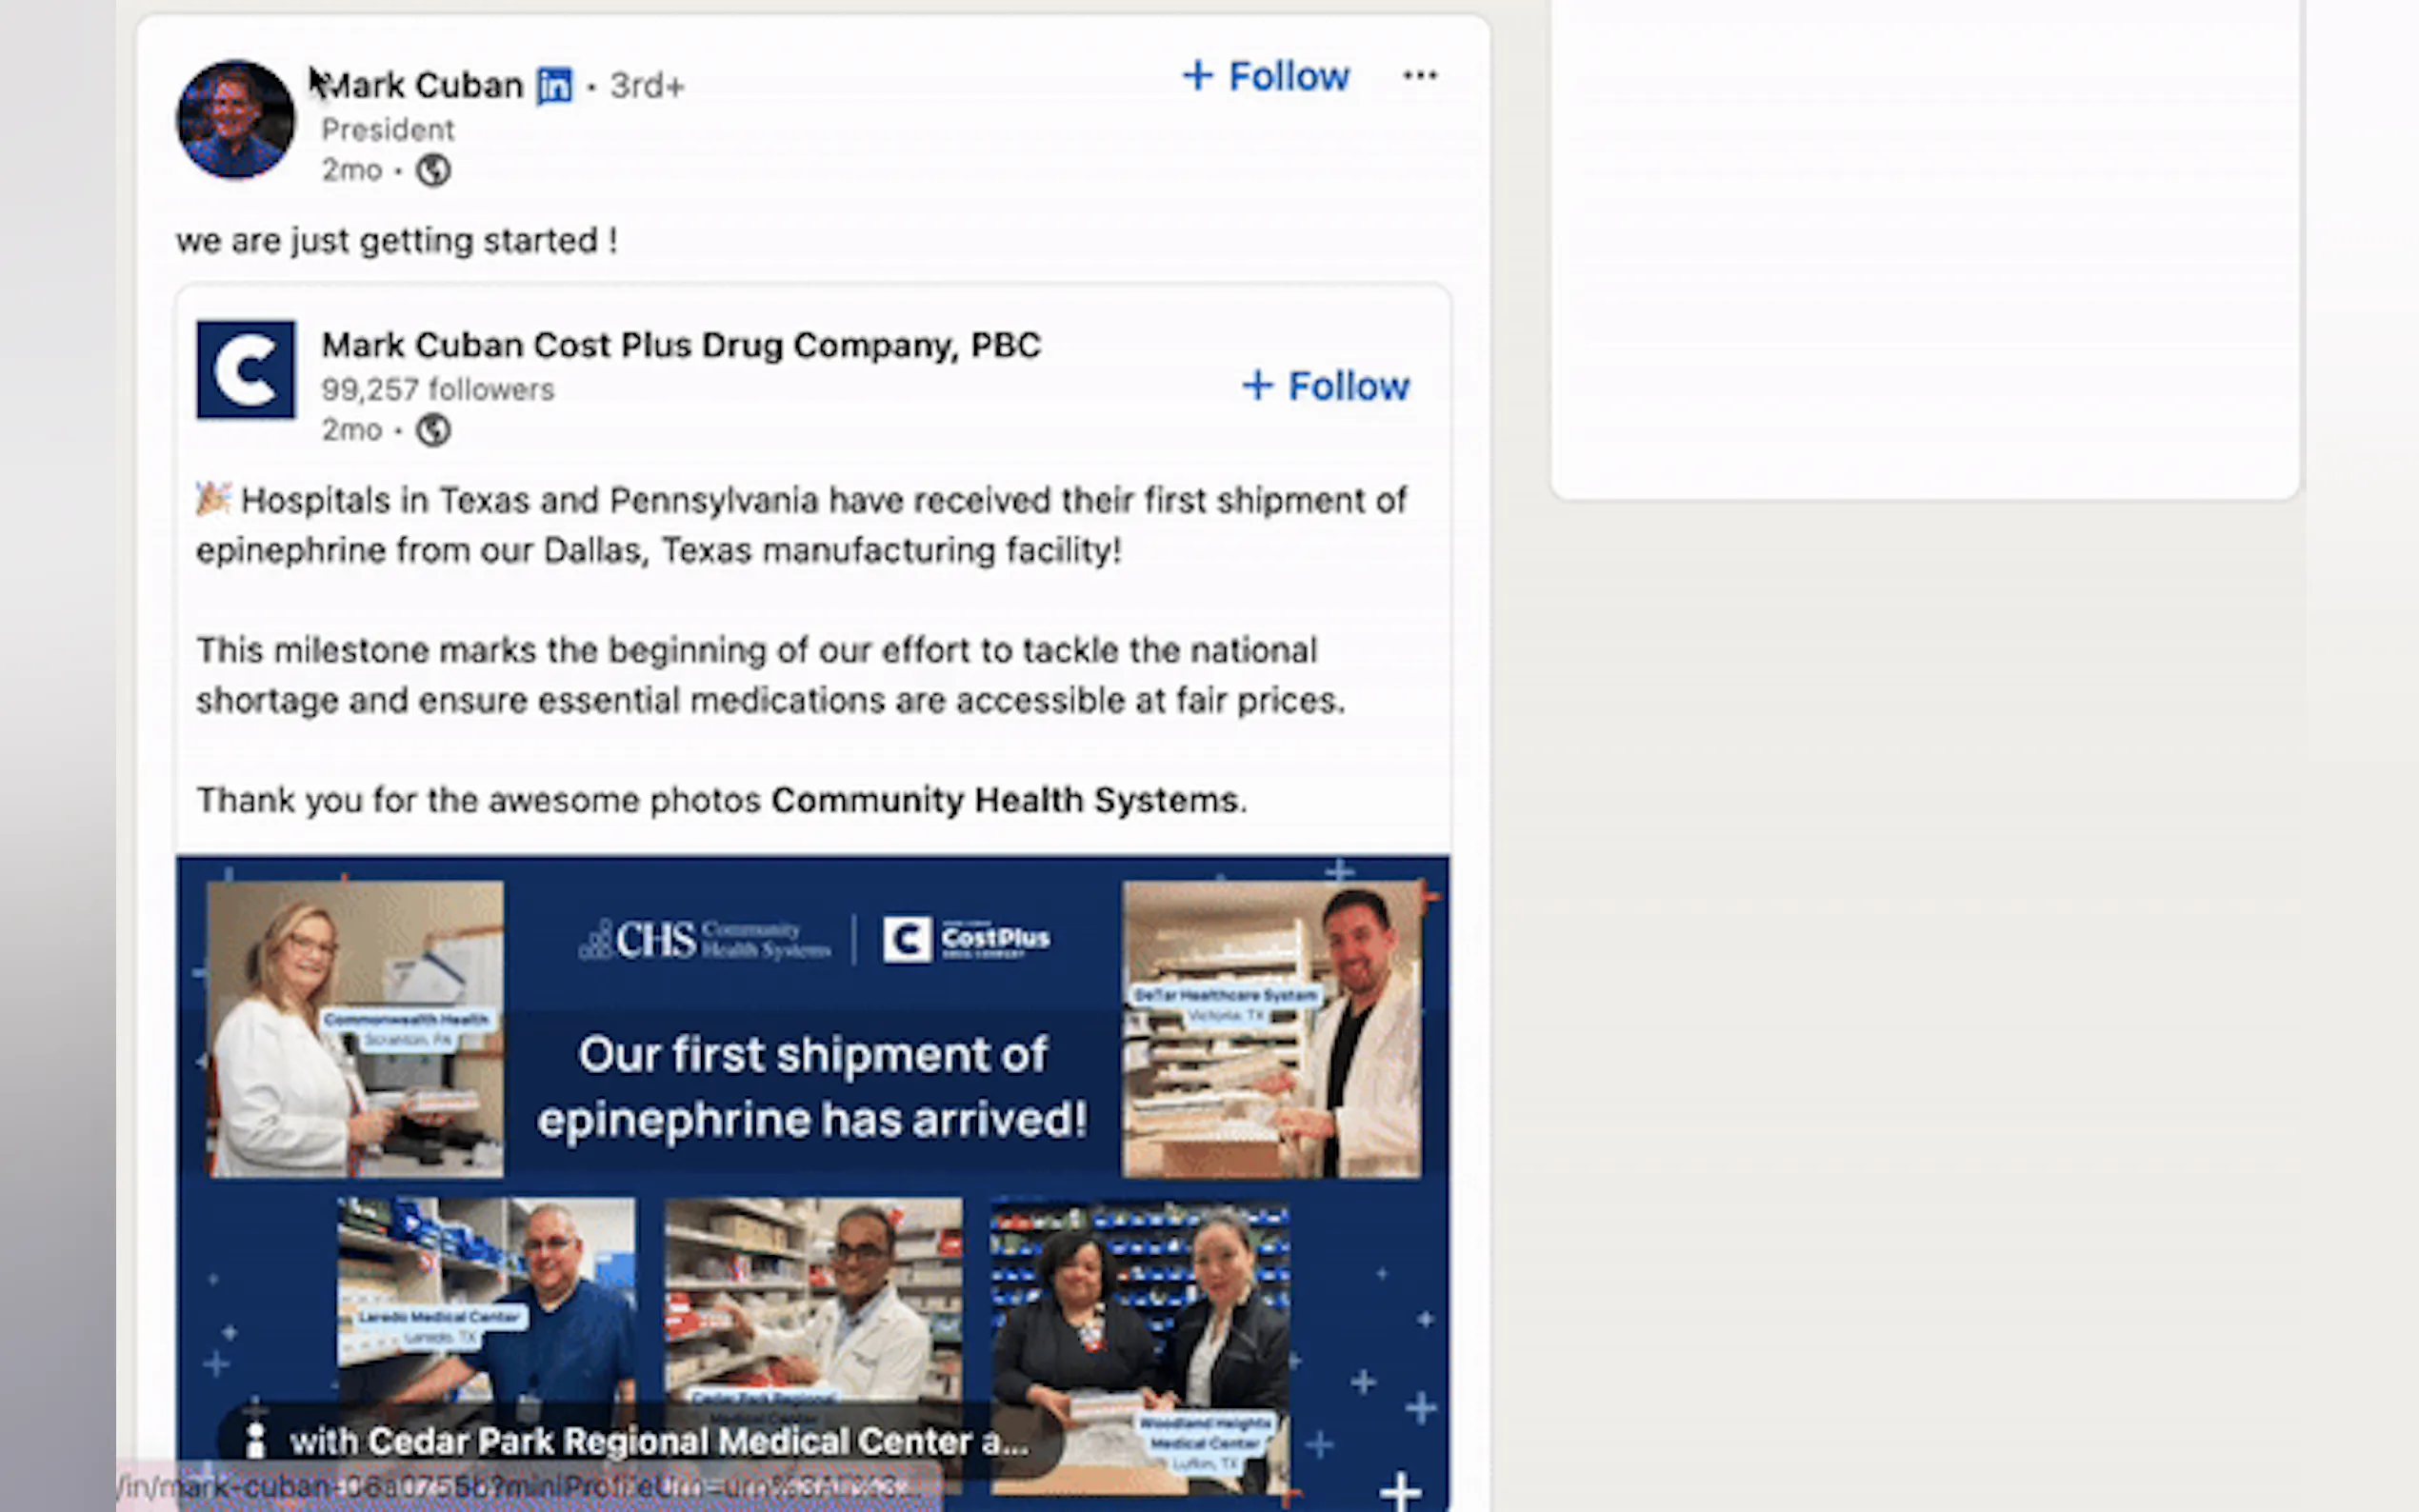Click the CHS logo in the image
The image size is (2419, 1512).
point(705,940)
